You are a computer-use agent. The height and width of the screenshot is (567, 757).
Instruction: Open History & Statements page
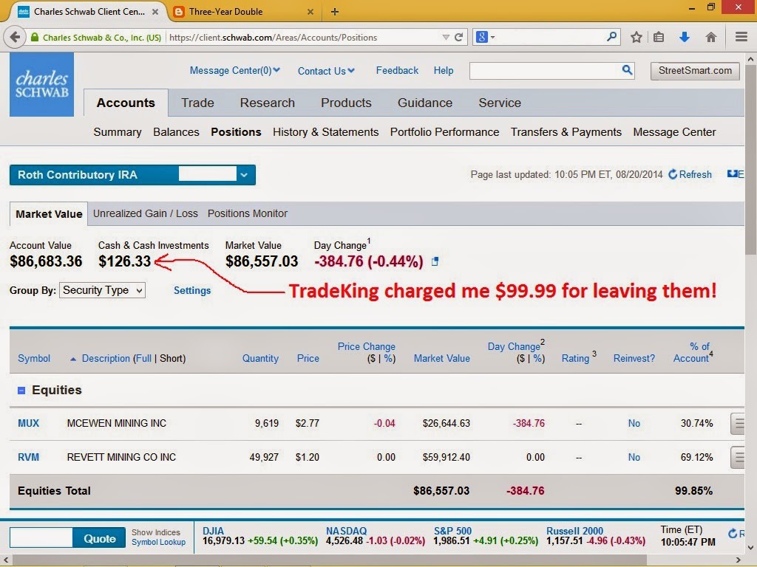tap(325, 132)
